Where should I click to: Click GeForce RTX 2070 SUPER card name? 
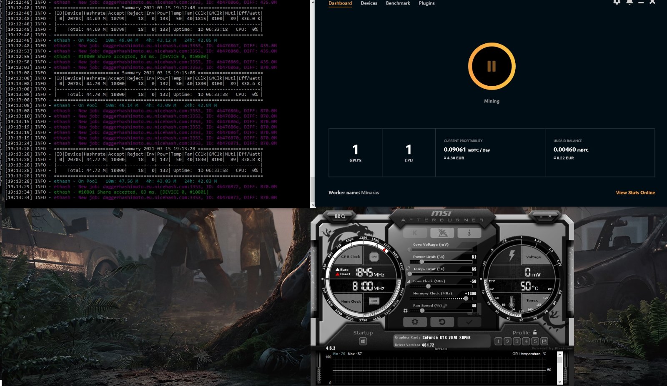[x=446, y=338]
